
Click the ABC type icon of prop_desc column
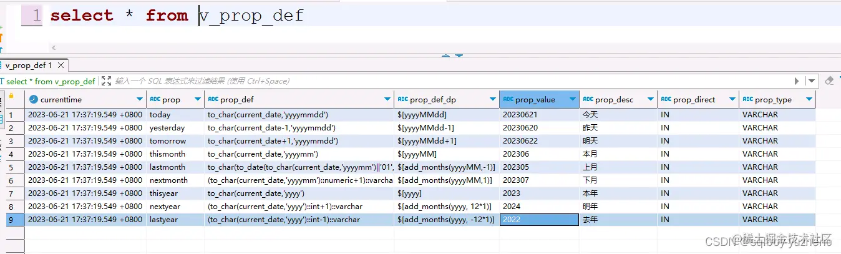[588, 99]
